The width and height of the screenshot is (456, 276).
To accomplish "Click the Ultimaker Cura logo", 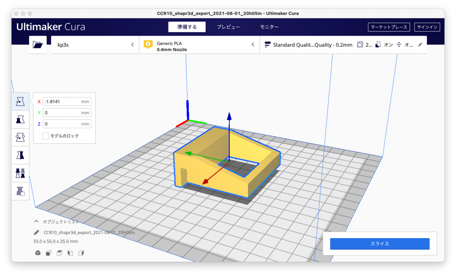I will coord(51,27).
